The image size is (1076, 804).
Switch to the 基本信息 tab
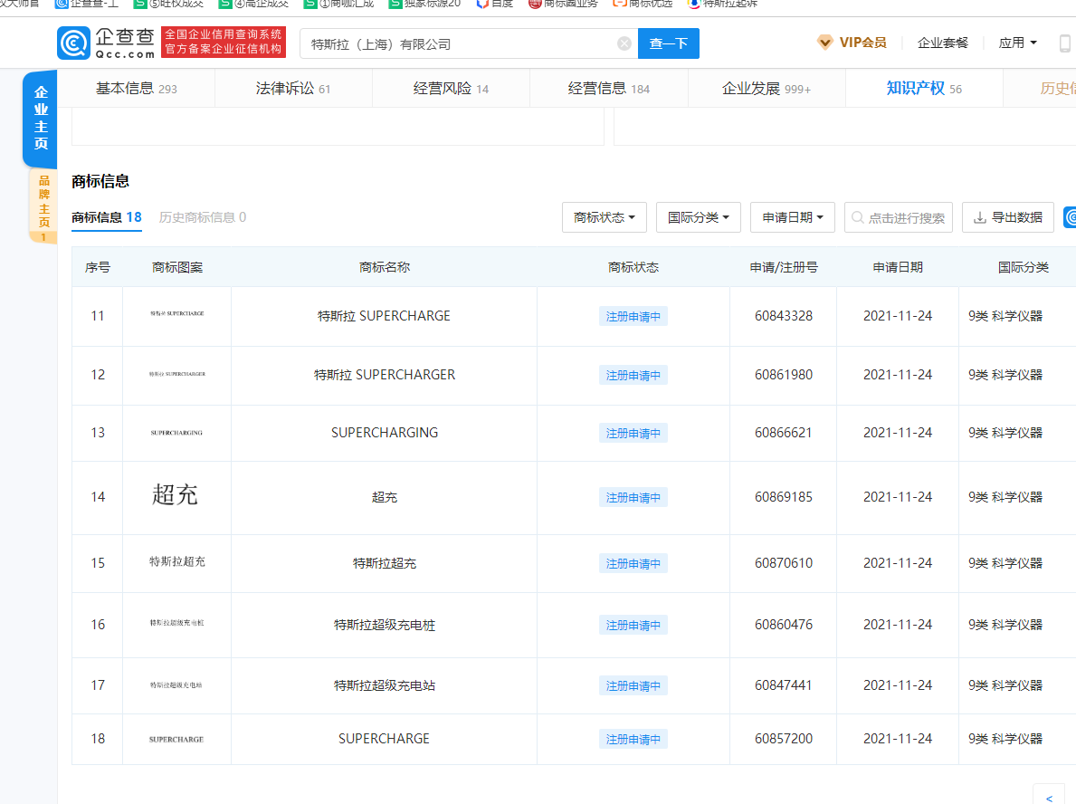[136, 89]
